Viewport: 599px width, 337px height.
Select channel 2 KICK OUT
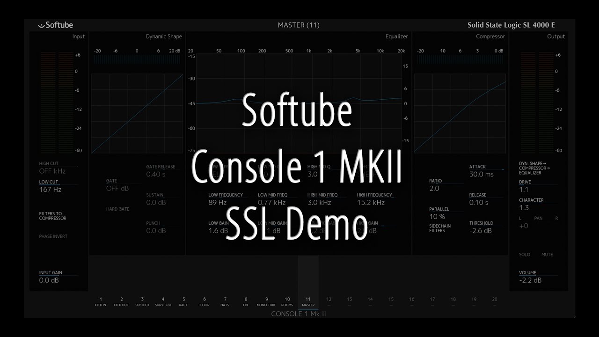(x=121, y=302)
